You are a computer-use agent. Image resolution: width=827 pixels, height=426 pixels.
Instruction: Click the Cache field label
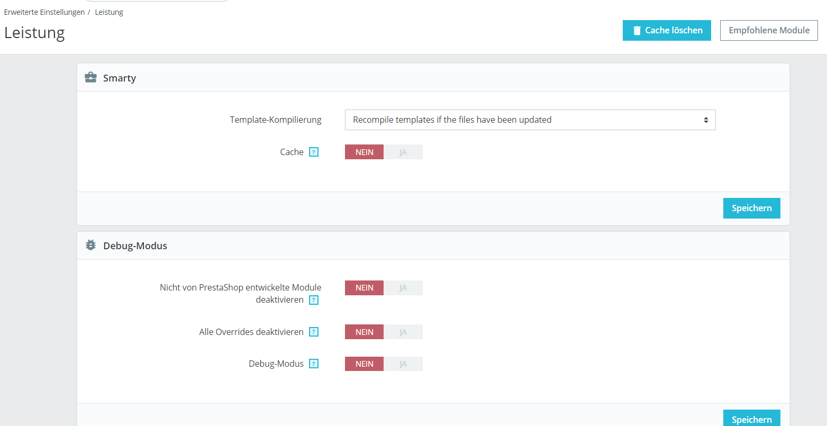(x=292, y=152)
